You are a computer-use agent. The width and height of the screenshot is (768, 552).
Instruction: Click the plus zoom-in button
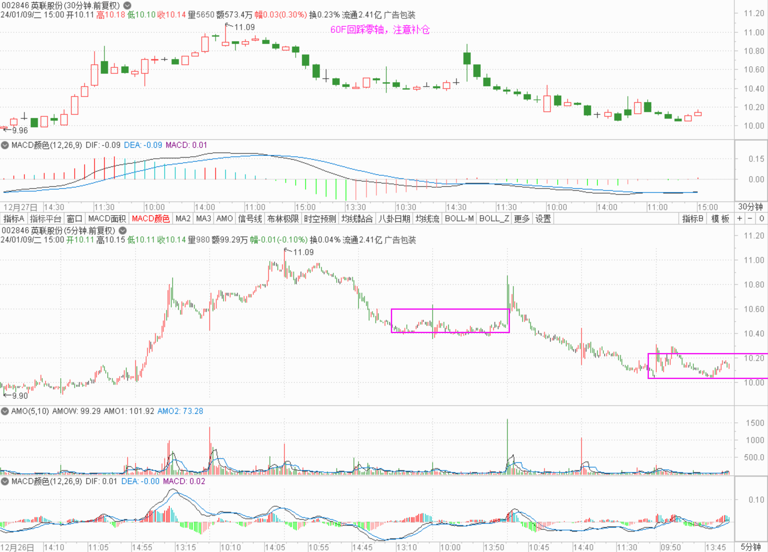[740, 218]
